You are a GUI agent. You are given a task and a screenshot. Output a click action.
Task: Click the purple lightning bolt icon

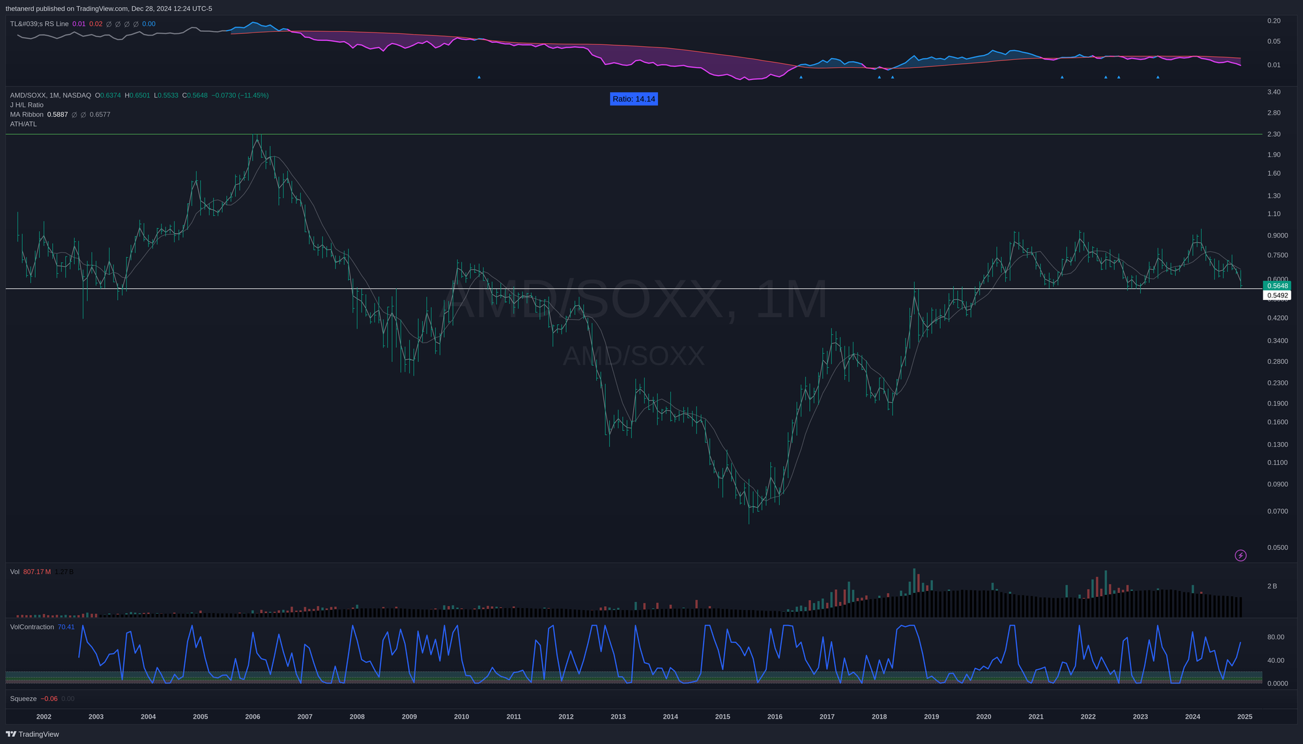1240,555
